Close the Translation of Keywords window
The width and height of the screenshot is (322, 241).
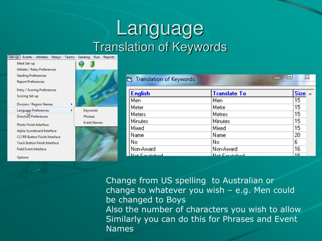pos(307,77)
